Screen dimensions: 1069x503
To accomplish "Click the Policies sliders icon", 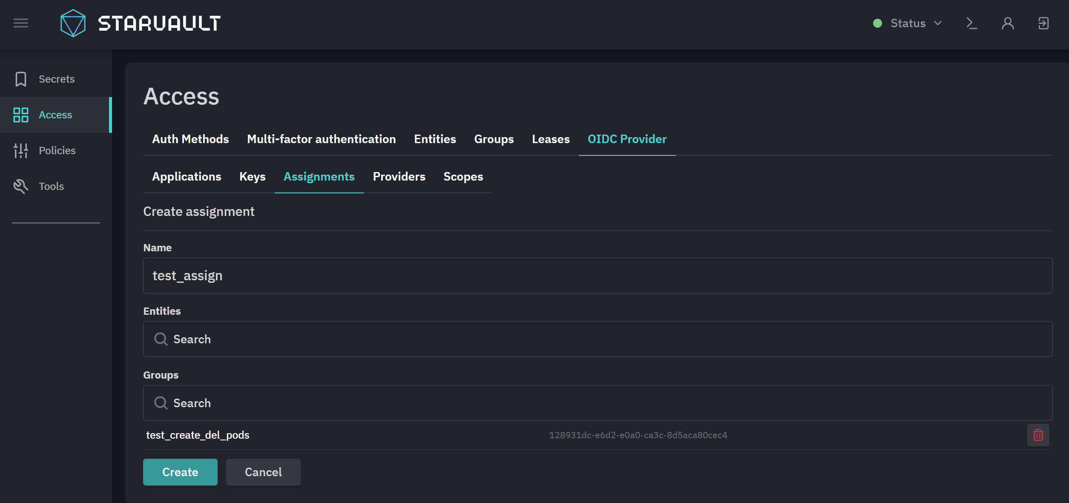I will pyautogui.click(x=21, y=151).
